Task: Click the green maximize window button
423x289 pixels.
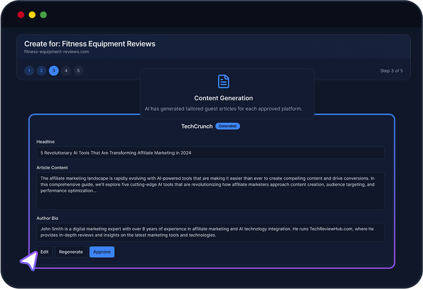Action: 43,15
